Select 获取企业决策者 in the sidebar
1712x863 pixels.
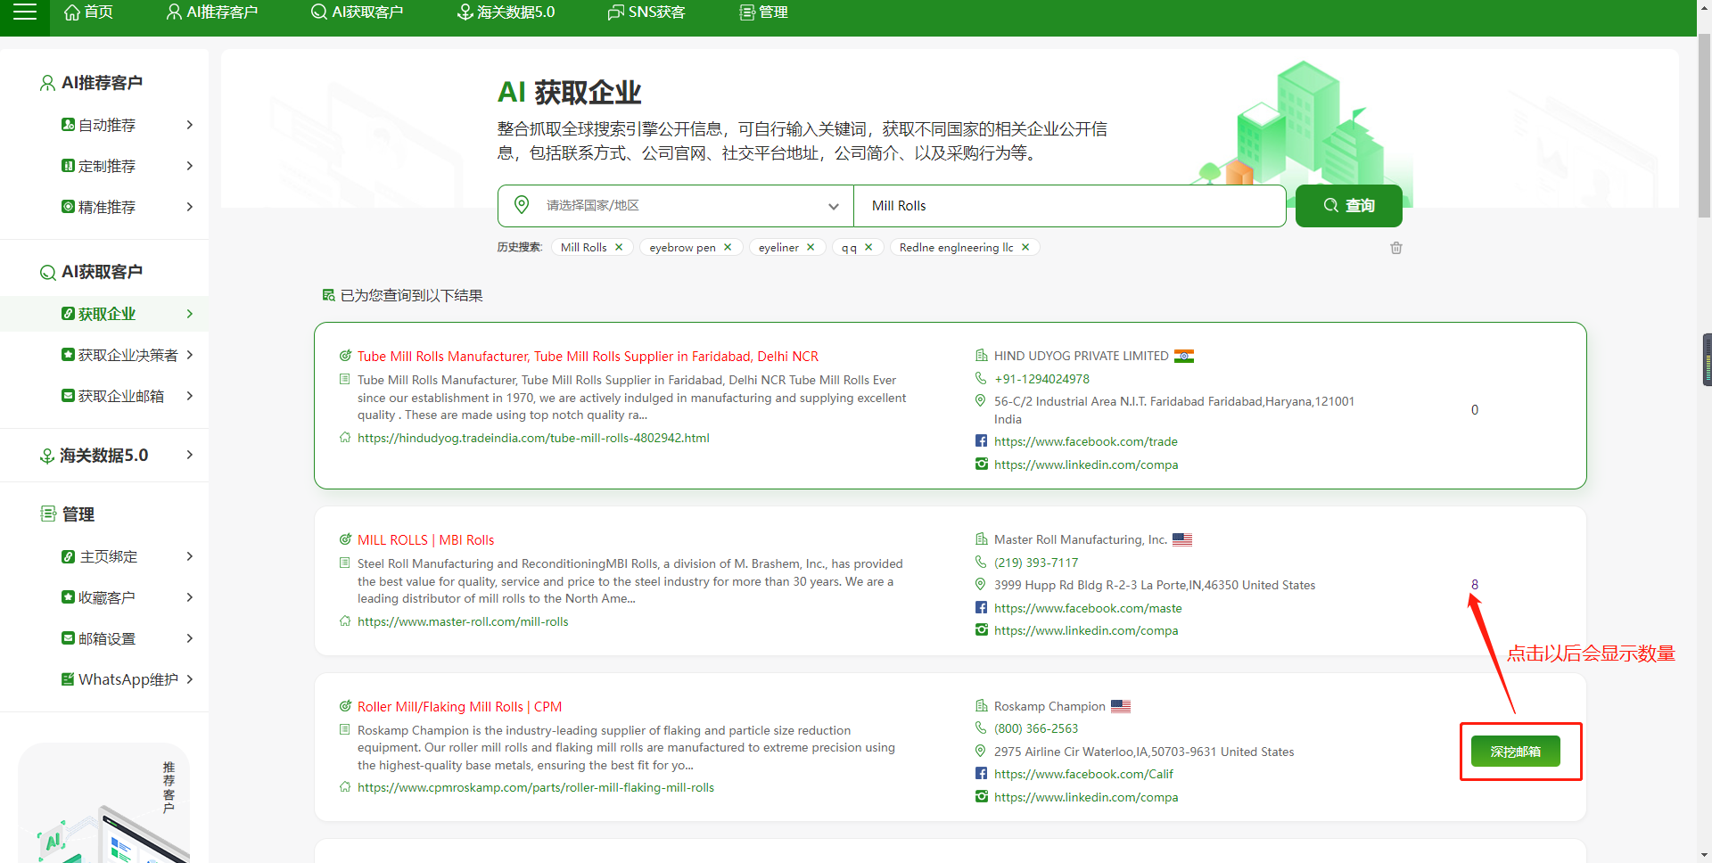(128, 355)
